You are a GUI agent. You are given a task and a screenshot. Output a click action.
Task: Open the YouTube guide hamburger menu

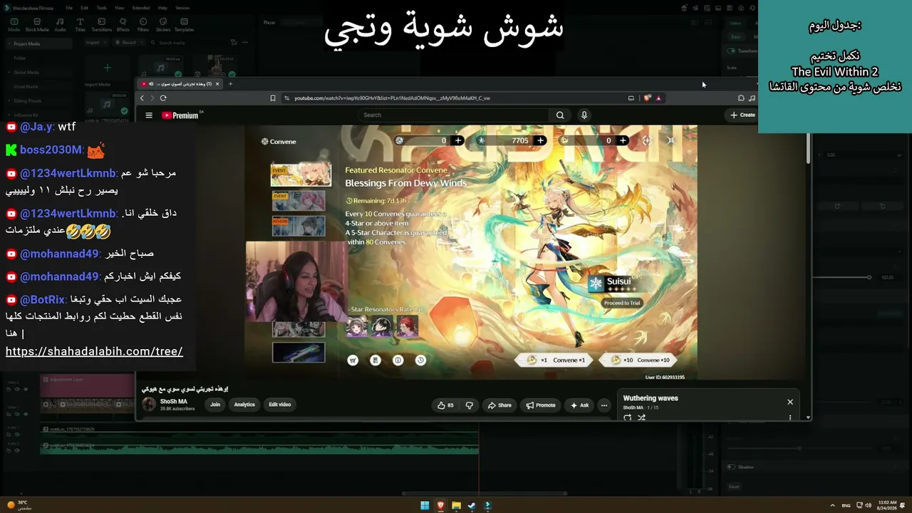(149, 115)
